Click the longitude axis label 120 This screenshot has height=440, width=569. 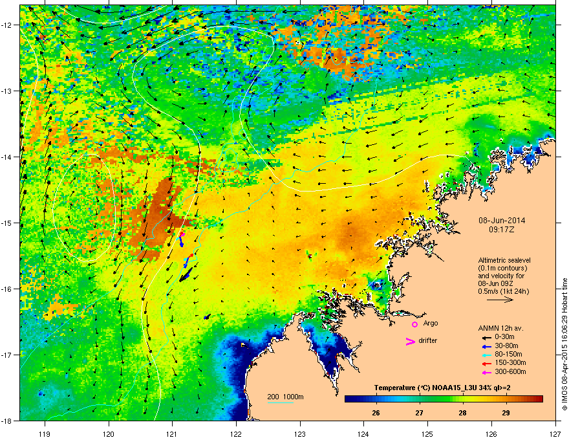click(109, 434)
